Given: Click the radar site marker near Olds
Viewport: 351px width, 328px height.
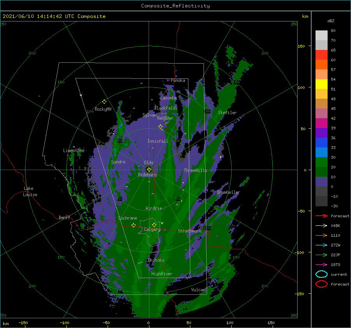Looking at the screenshot, I should coord(149,170).
